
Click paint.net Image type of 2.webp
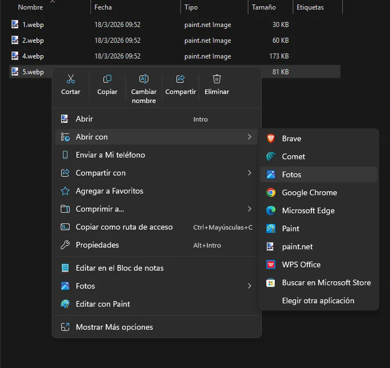pyautogui.click(x=208, y=41)
